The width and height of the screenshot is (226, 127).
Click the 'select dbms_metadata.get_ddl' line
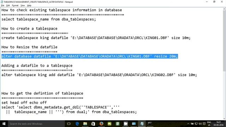[x=60, y=107]
